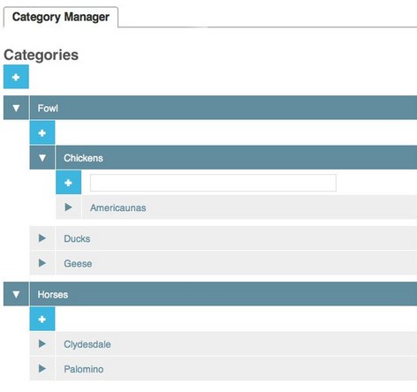Click the new category name text field
The width and height of the screenshot is (417, 392).
(213, 183)
